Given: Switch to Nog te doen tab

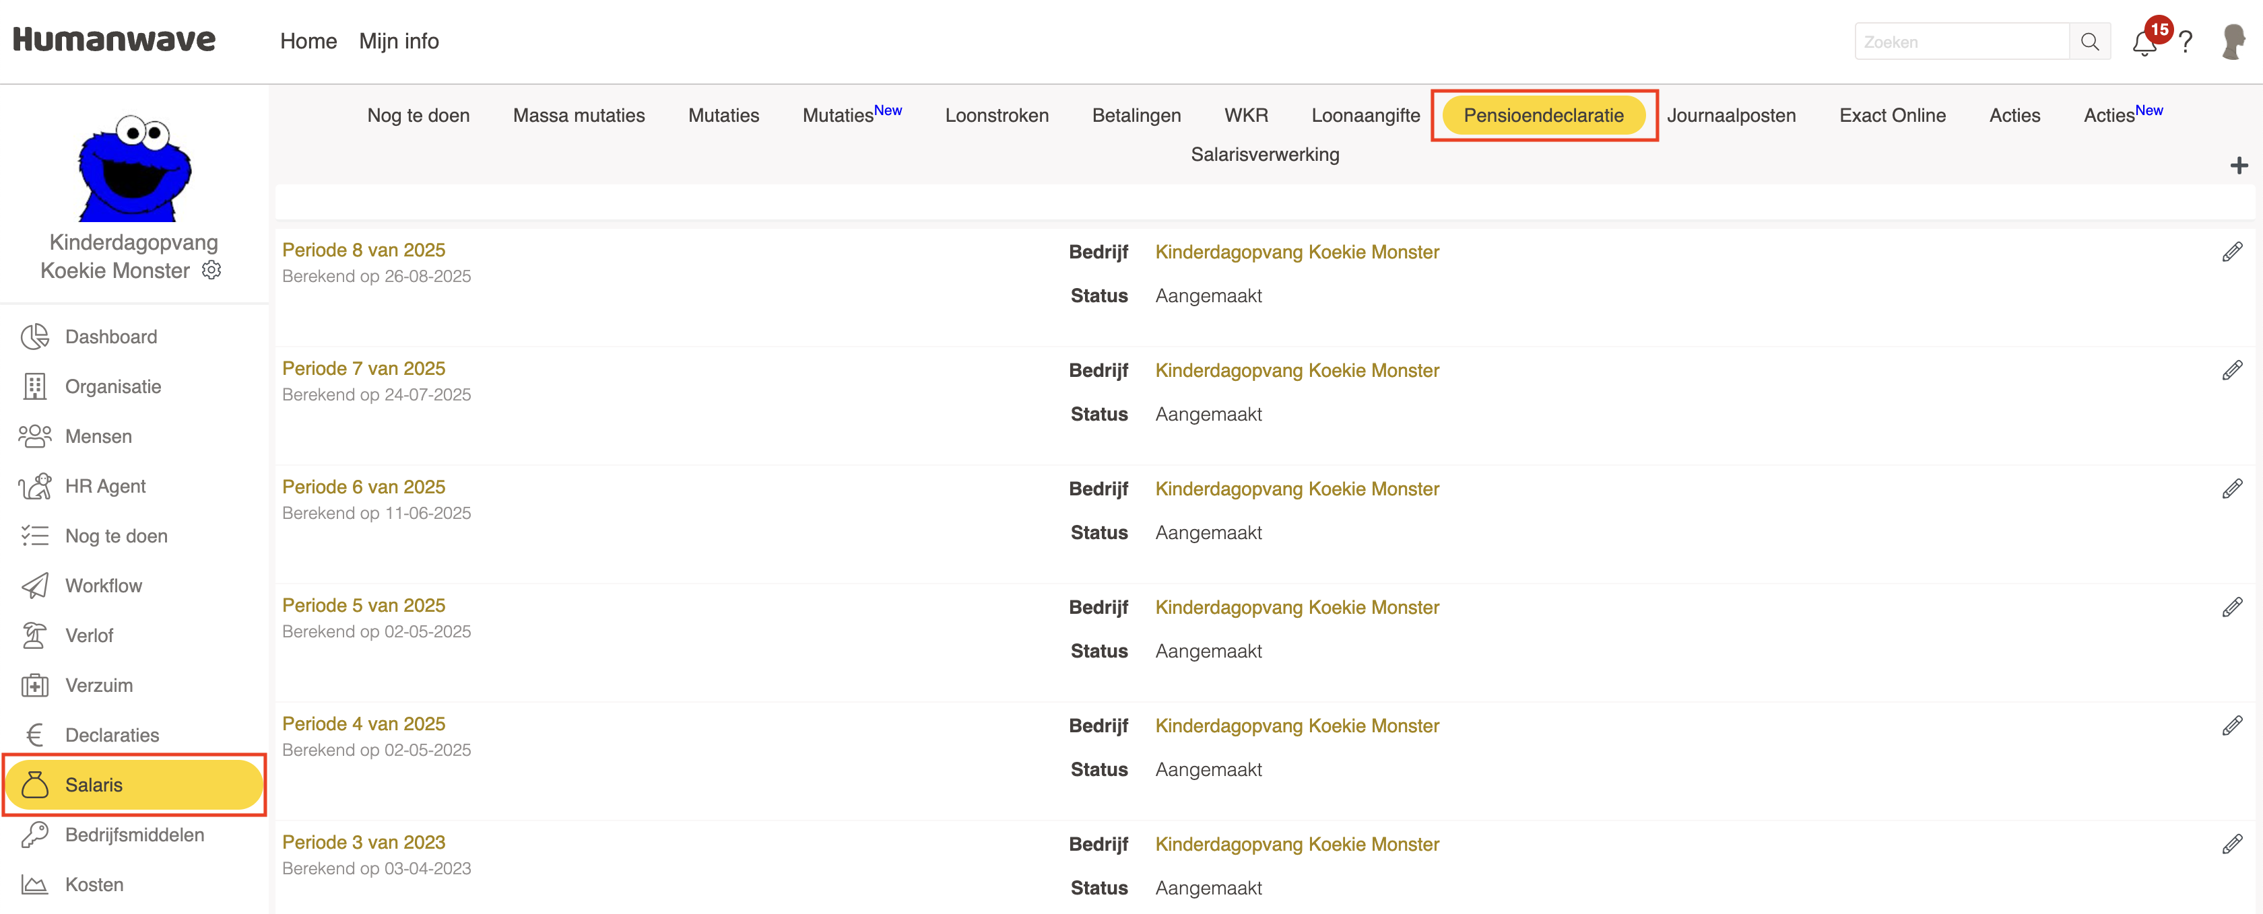Looking at the screenshot, I should tap(418, 115).
